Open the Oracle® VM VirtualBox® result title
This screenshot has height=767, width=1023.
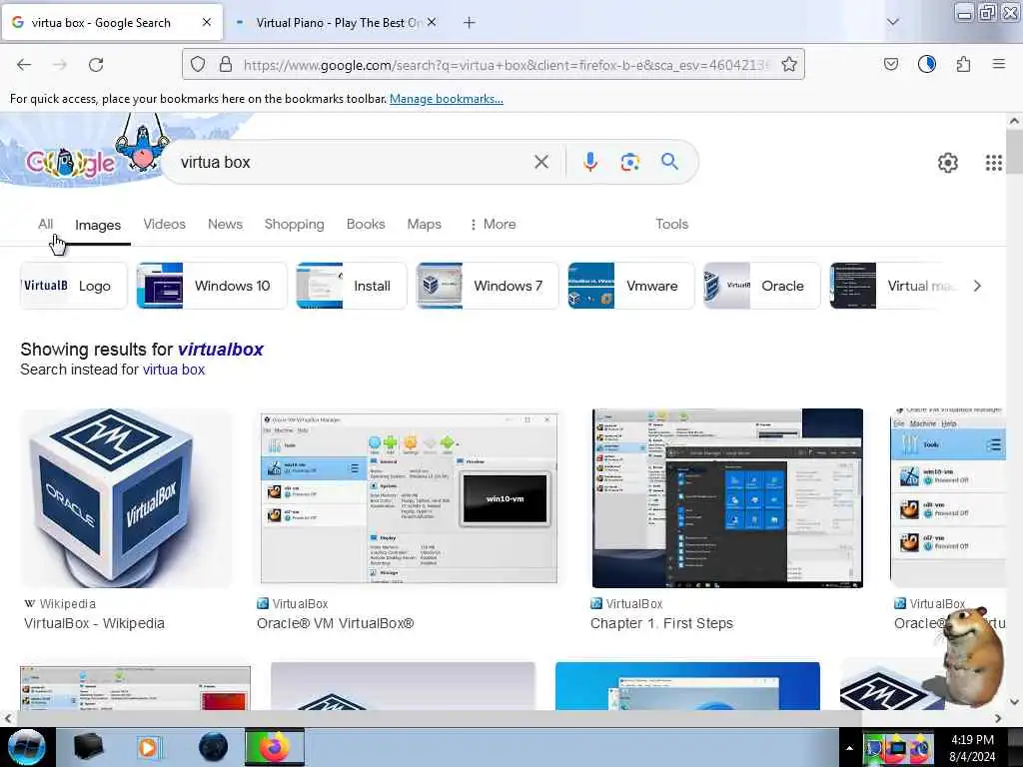coord(336,623)
